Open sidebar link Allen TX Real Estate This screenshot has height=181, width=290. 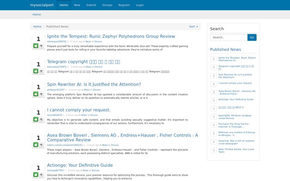click(236, 150)
